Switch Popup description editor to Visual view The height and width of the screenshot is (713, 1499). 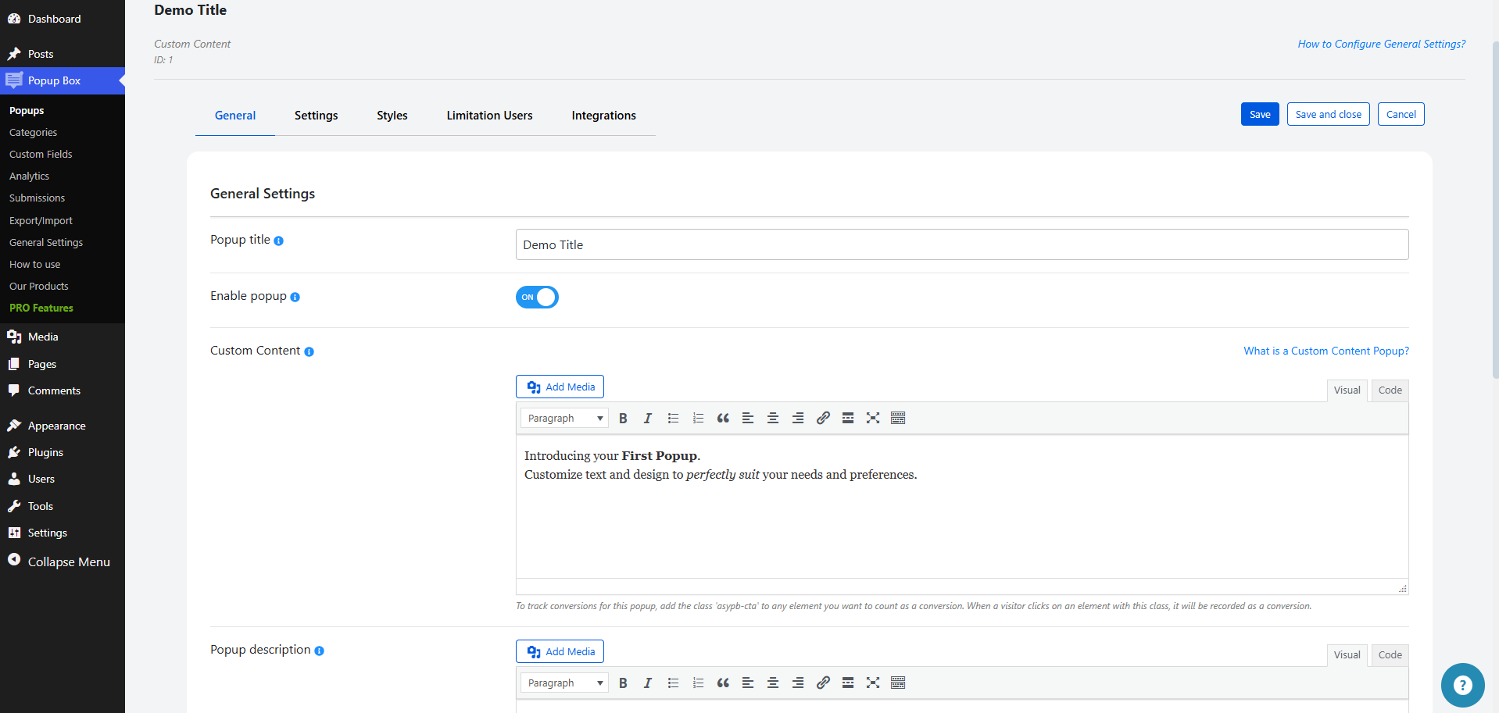coord(1347,655)
